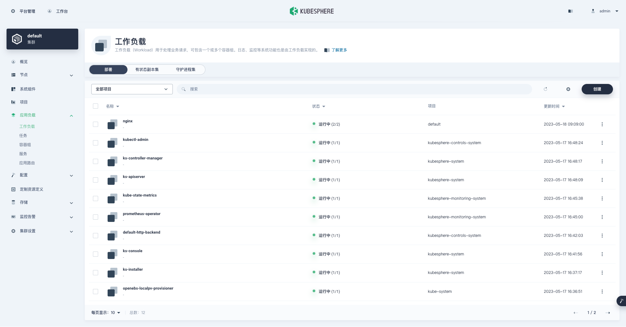Click the 创建 button
The image size is (626, 327).
597,89
